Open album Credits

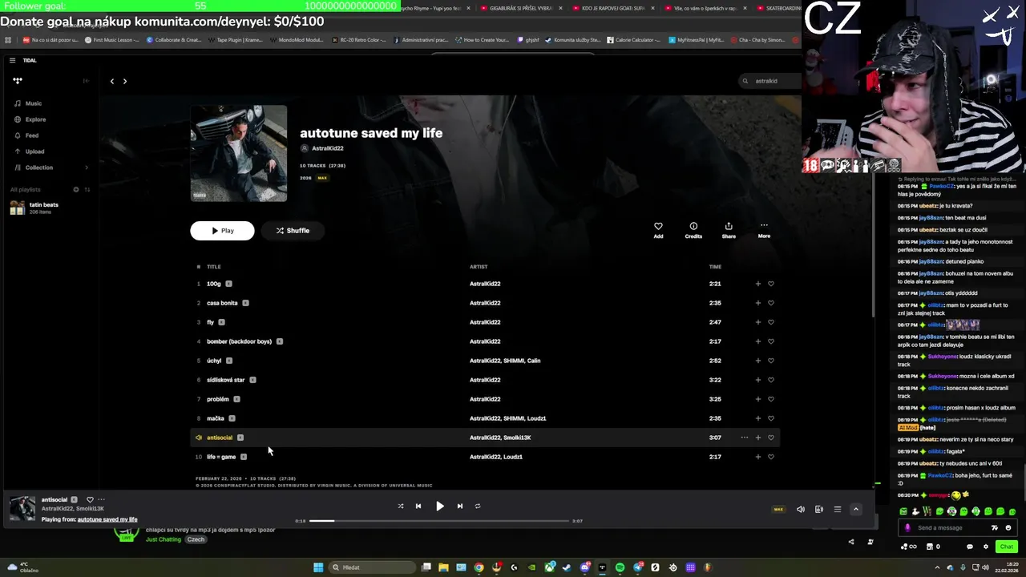[693, 230]
